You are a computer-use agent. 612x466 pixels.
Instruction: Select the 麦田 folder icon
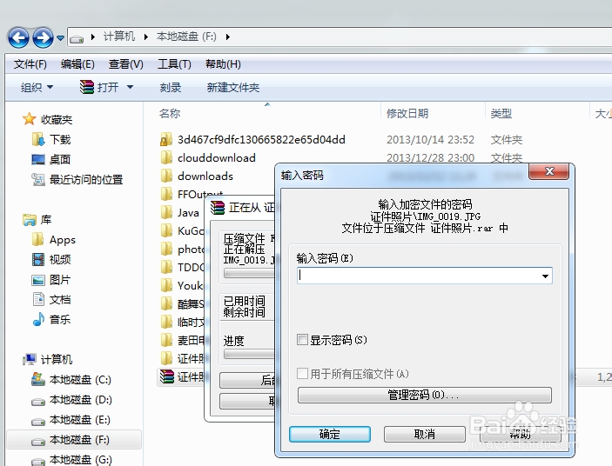166,340
